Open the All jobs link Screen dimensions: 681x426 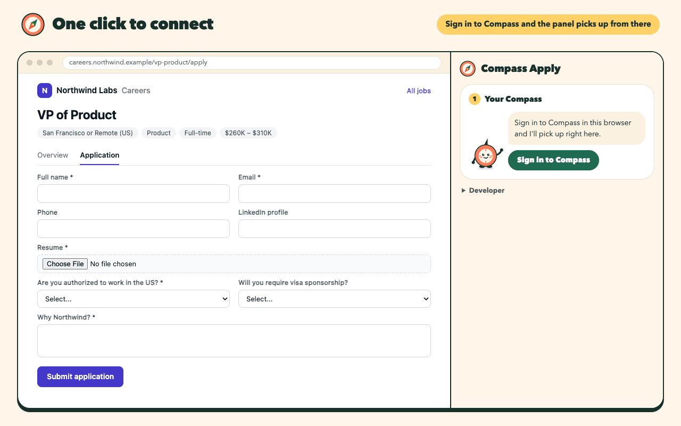[x=419, y=91]
